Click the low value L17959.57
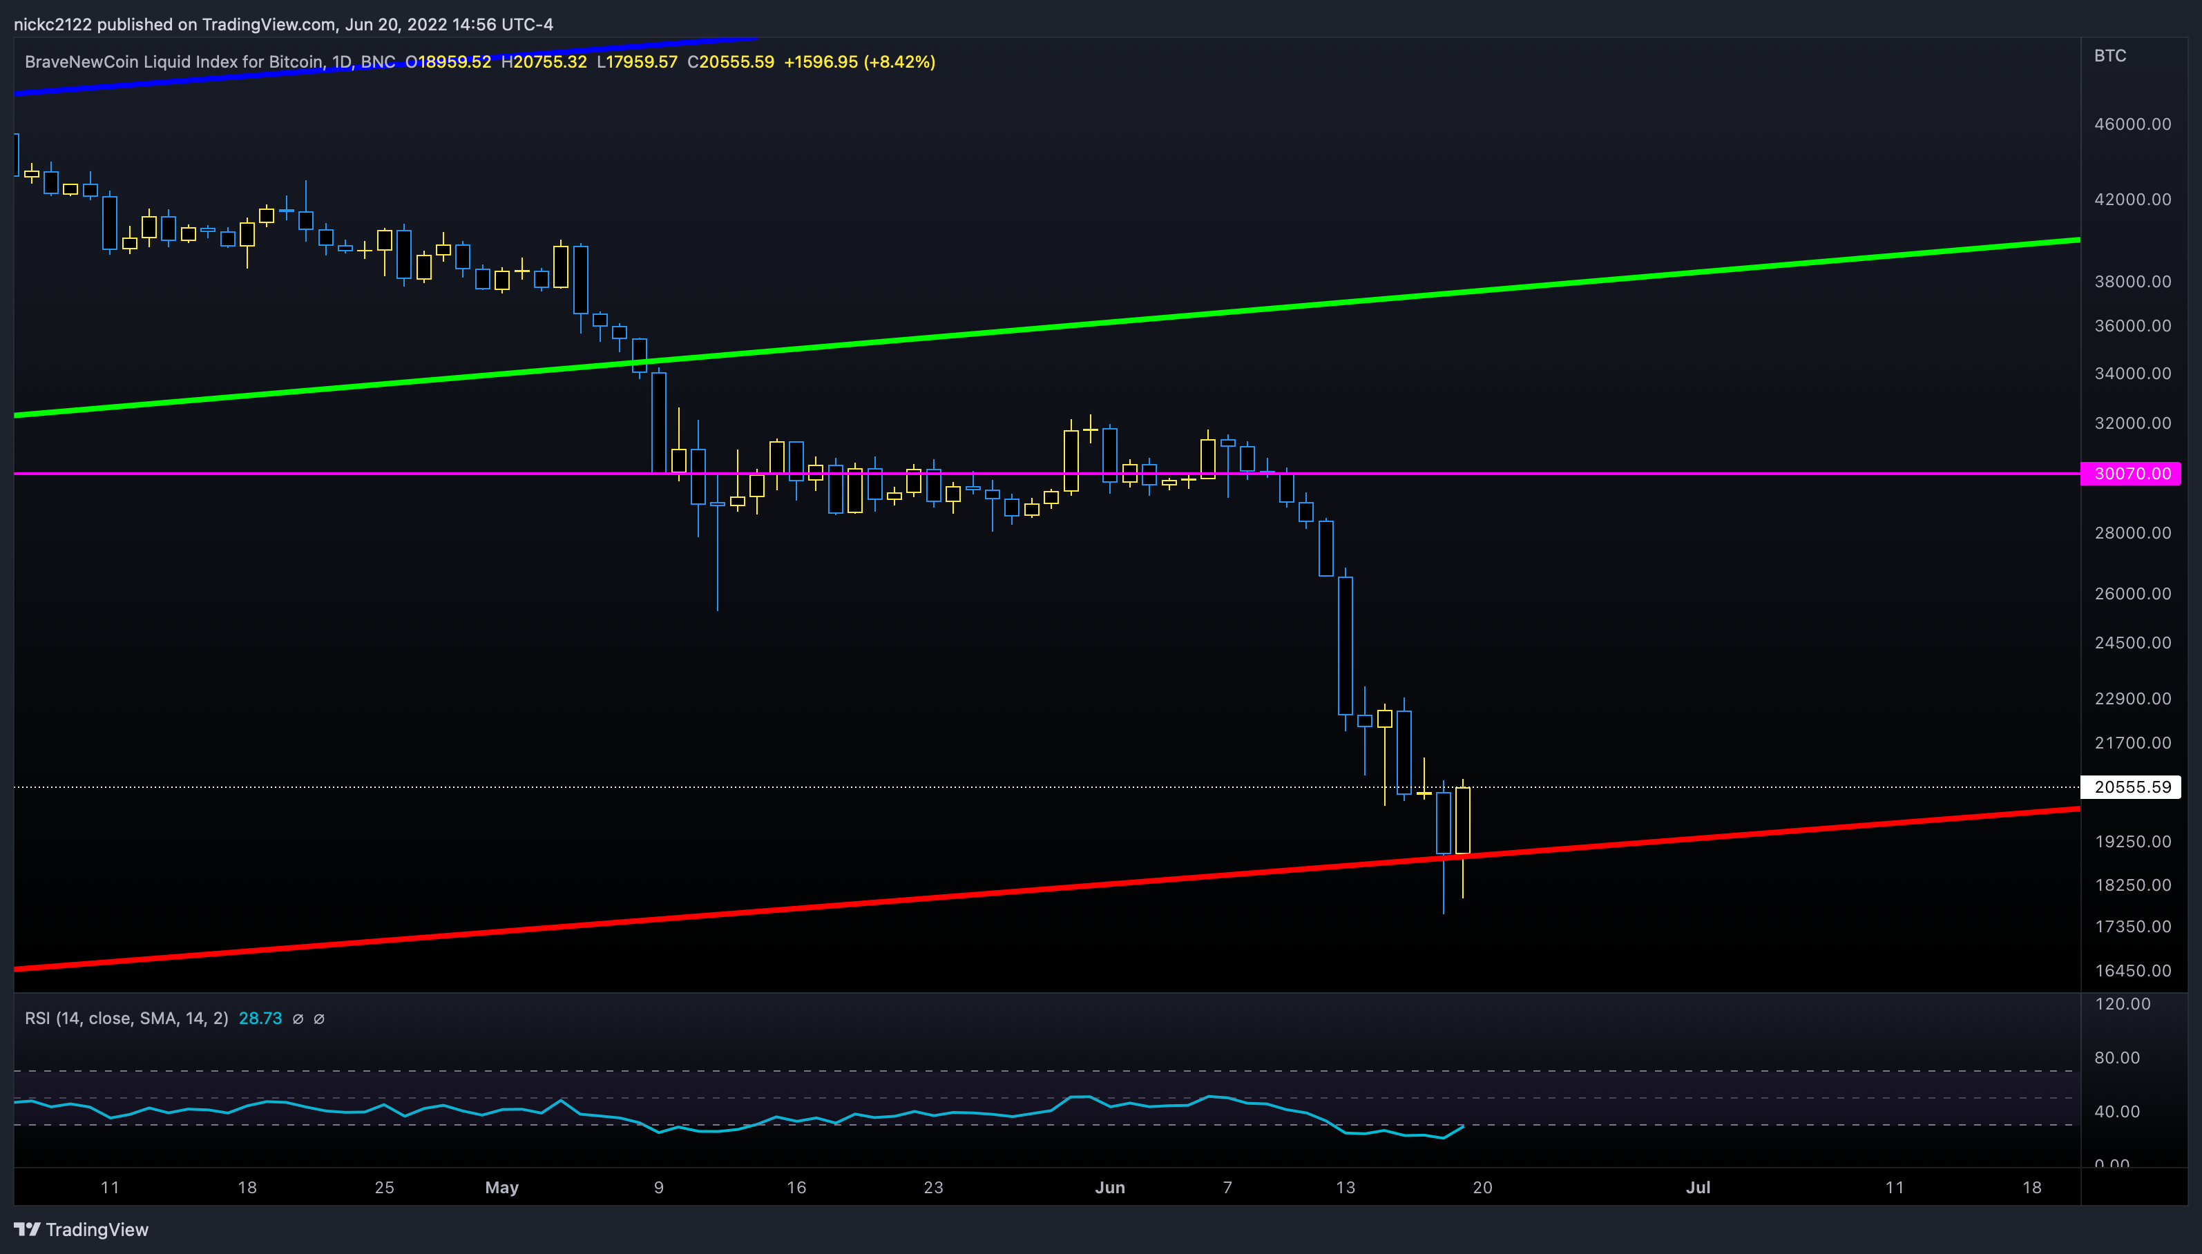The image size is (2202, 1254). click(637, 62)
